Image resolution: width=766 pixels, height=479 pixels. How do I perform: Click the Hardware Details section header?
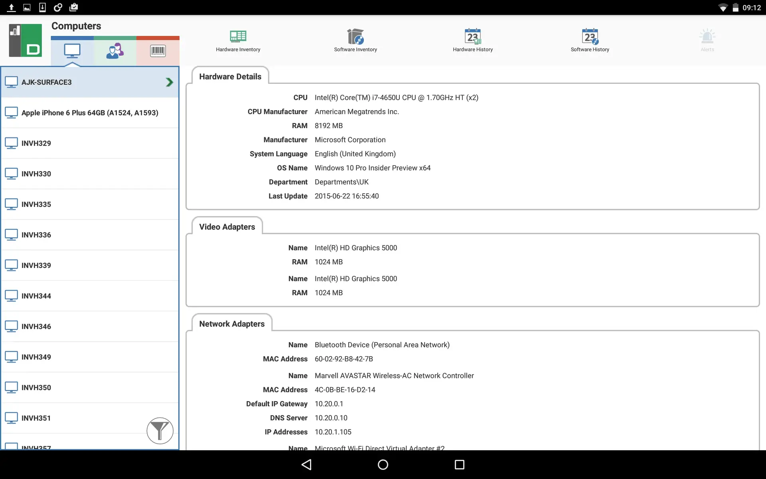pos(230,77)
